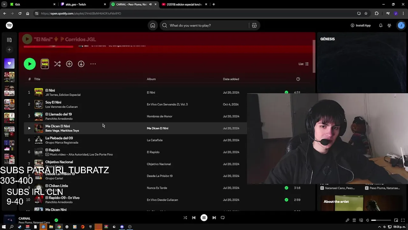Open the Friend Activity icon
The image size is (408, 230).
tap(389, 25)
